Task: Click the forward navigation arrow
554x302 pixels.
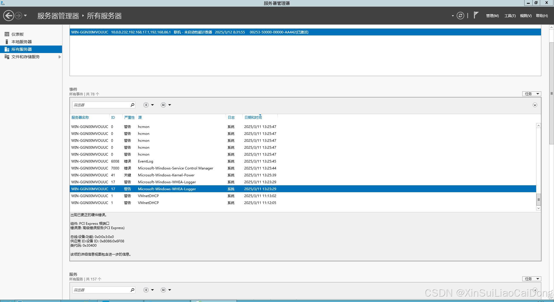Action: (x=18, y=16)
